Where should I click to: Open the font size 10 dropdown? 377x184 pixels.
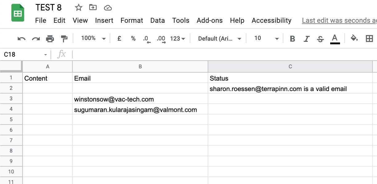(266, 38)
